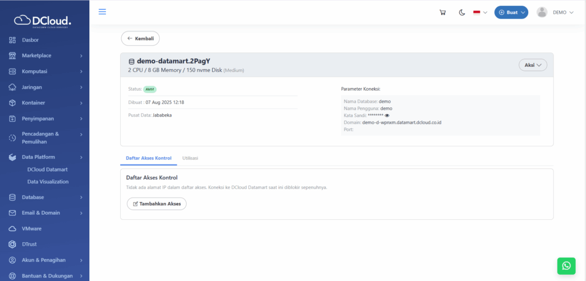Click the WhatsApp chat icon
The image size is (586, 281).
[x=566, y=266]
